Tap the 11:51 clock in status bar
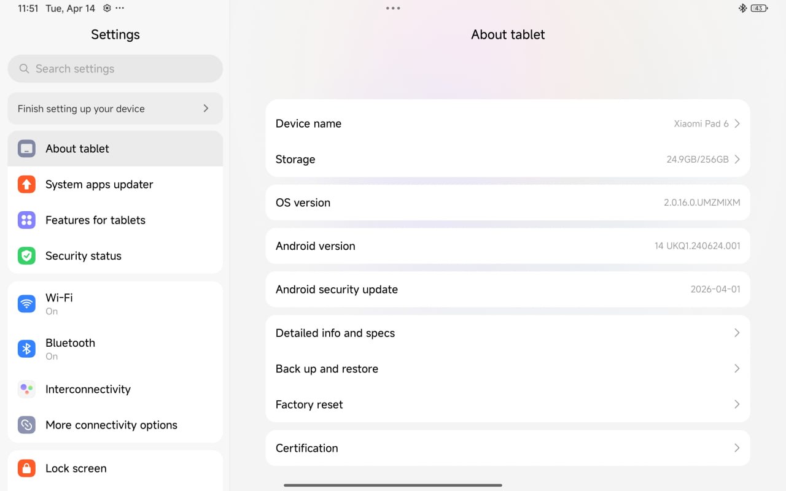The width and height of the screenshot is (786, 491). point(28,8)
